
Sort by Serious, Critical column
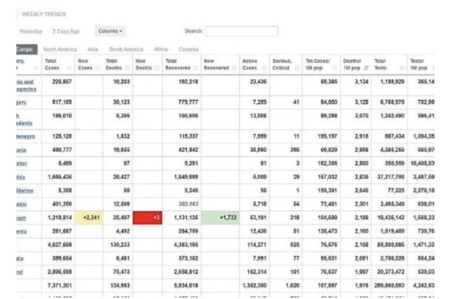[283, 65]
